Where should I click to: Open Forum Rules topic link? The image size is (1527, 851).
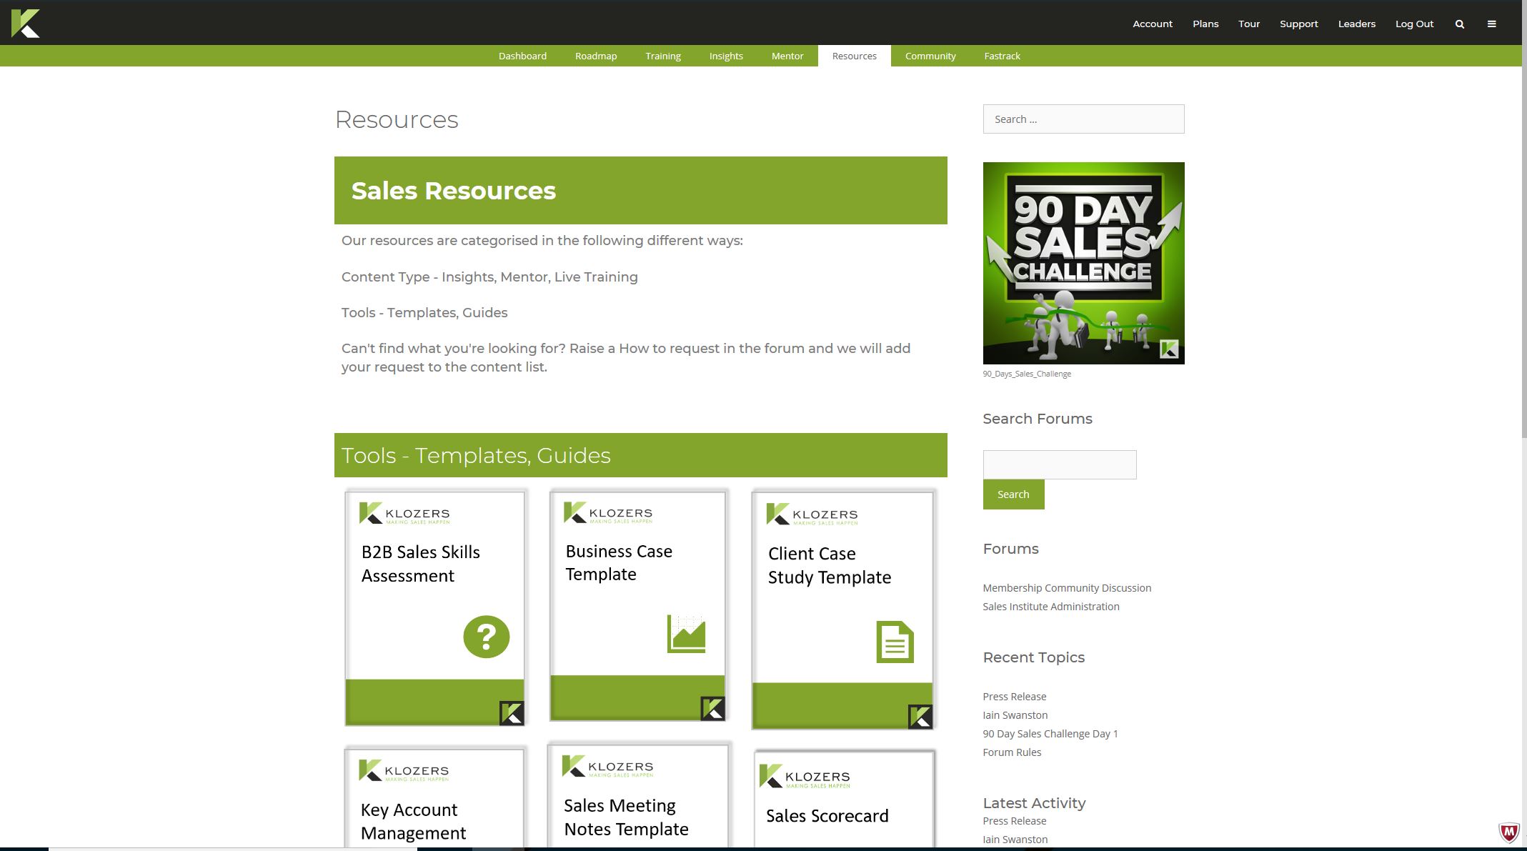click(1012, 752)
